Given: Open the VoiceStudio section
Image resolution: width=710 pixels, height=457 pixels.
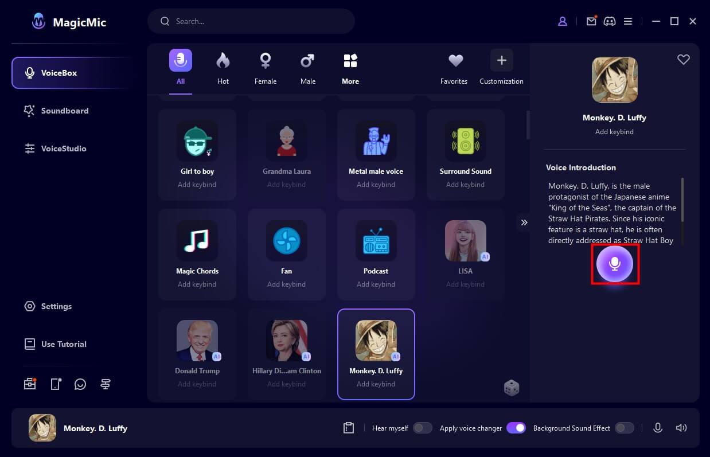Looking at the screenshot, I should click(55, 149).
